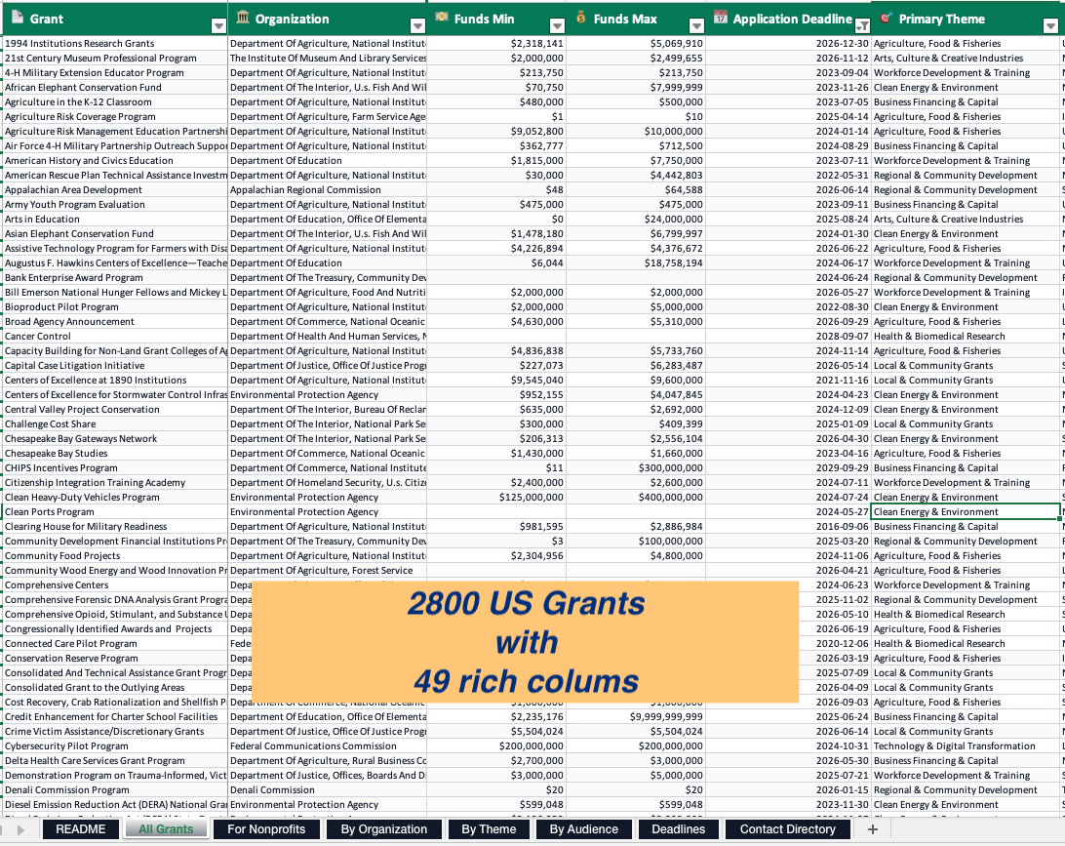Viewport: 1065px width, 846px height.
Task: Open the Grant column filter dropdown
Action: [x=218, y=25]
